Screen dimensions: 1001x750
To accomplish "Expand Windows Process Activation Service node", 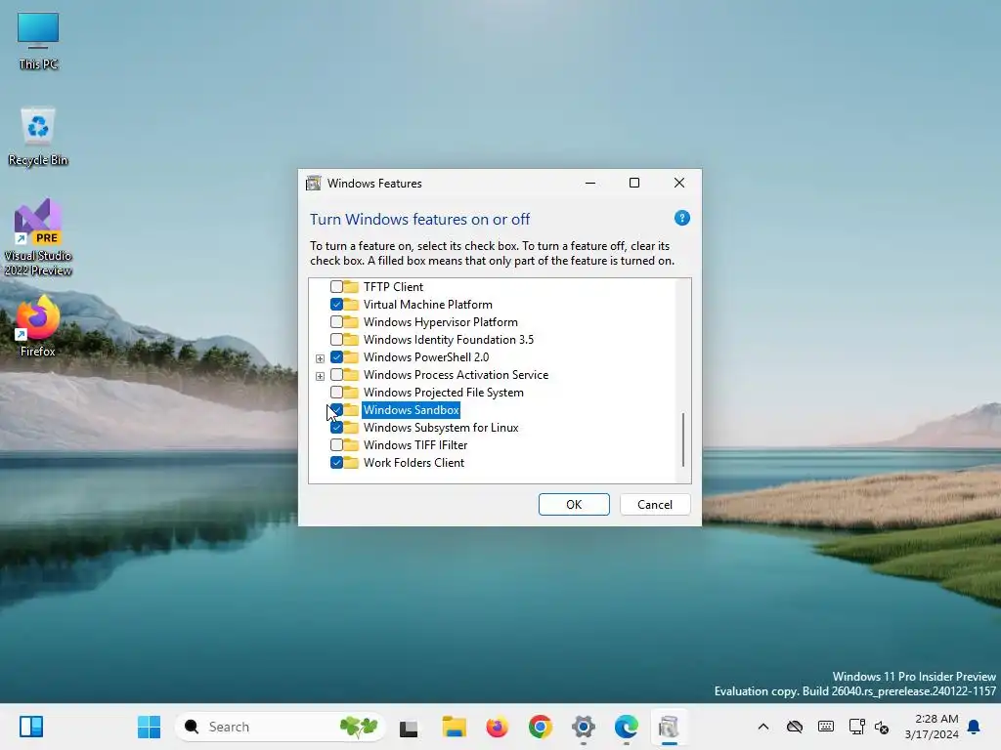I will point(320,376).
